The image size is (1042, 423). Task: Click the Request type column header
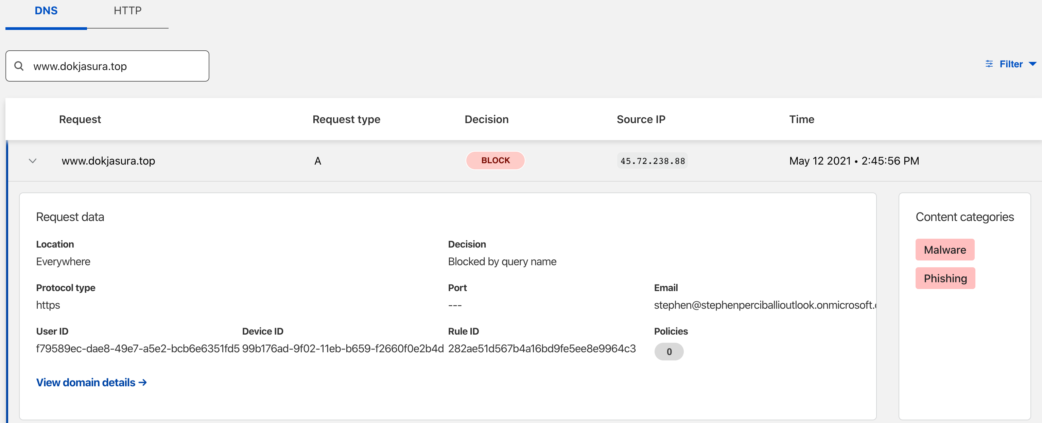point(346,119)
